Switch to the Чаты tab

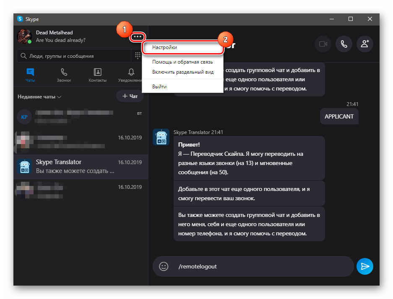(x=30, y=75)
